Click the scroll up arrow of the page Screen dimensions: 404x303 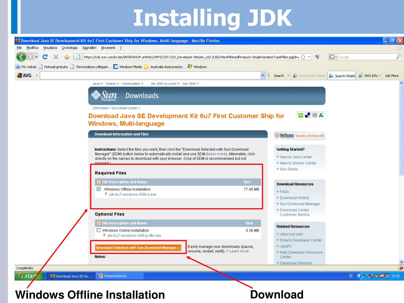coord(401,83)
